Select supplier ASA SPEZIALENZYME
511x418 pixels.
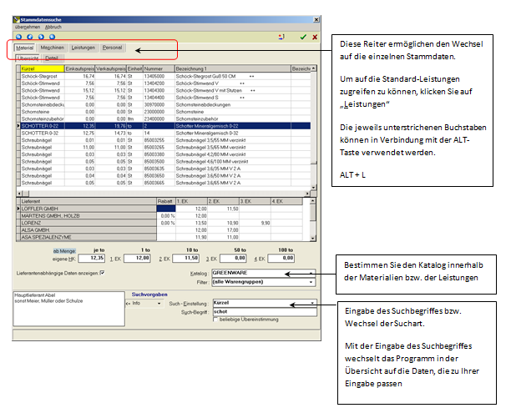pyautogui.click(x=89, y=237)
